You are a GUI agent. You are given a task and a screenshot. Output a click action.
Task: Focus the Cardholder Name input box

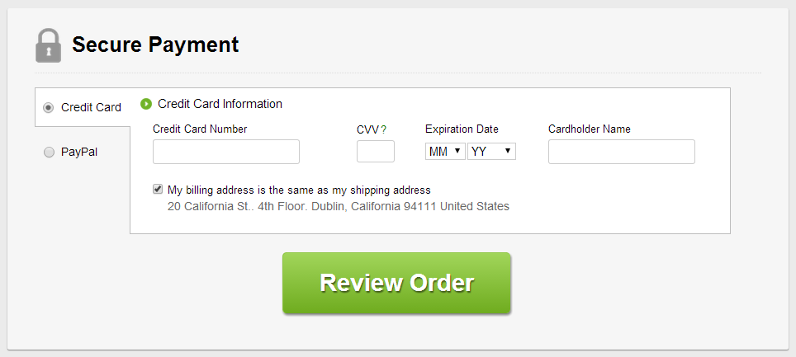(x=622, y=152)
